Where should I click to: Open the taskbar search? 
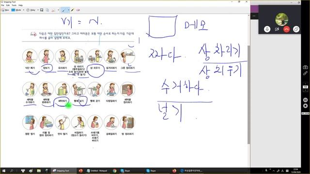(x=12, y=171)
